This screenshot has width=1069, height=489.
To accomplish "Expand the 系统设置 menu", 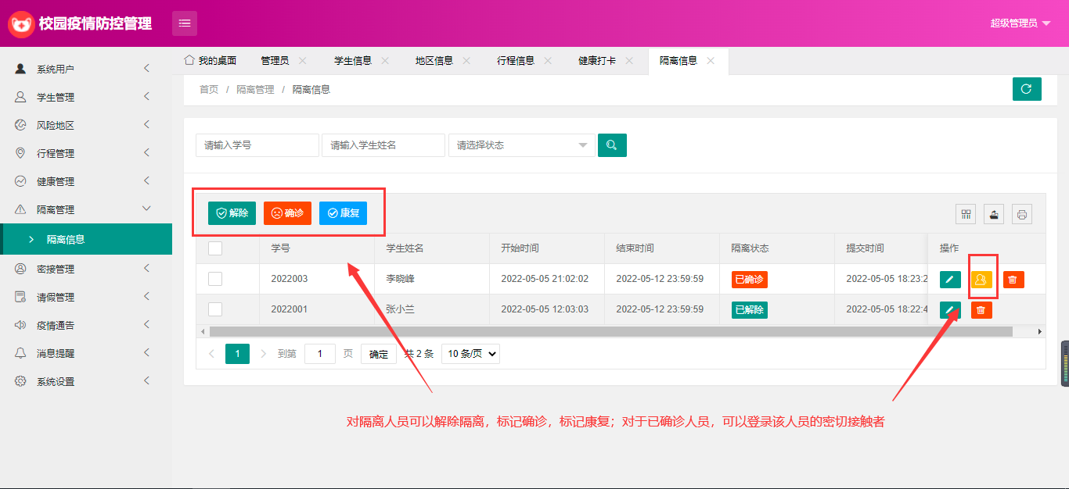I will tap(146, 381).
